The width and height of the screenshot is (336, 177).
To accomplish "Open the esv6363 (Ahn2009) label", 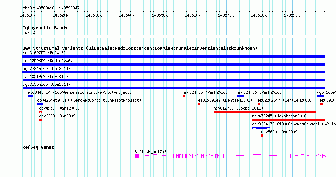I will pyautogui.click(x=58, y=116).
